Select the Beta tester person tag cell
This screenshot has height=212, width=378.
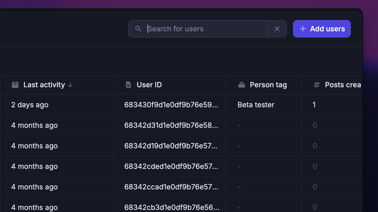[256, 105]
